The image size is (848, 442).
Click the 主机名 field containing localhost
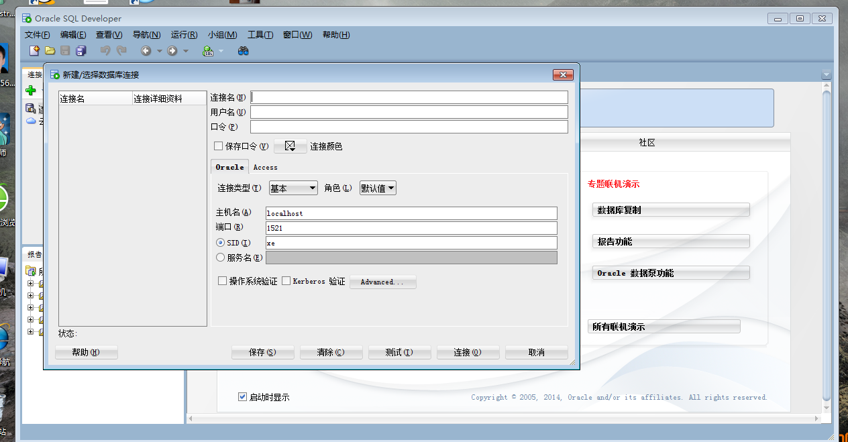click(411, 213)
